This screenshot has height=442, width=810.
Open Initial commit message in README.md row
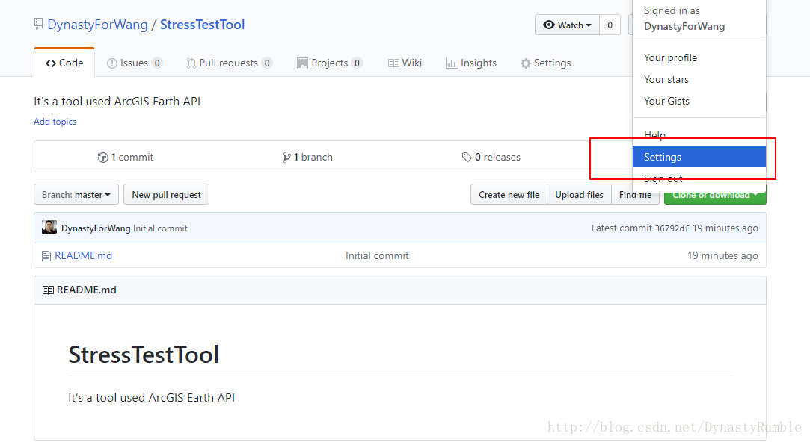pyautogui.click(x=377, y=255)
